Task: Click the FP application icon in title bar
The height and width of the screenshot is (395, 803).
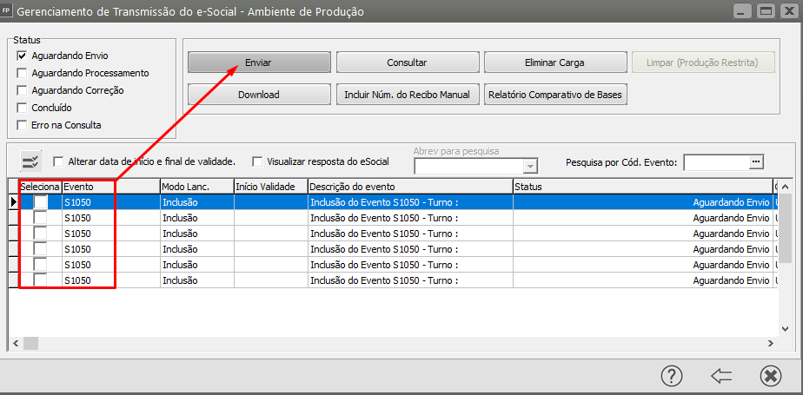Action: tap(6, 11)
